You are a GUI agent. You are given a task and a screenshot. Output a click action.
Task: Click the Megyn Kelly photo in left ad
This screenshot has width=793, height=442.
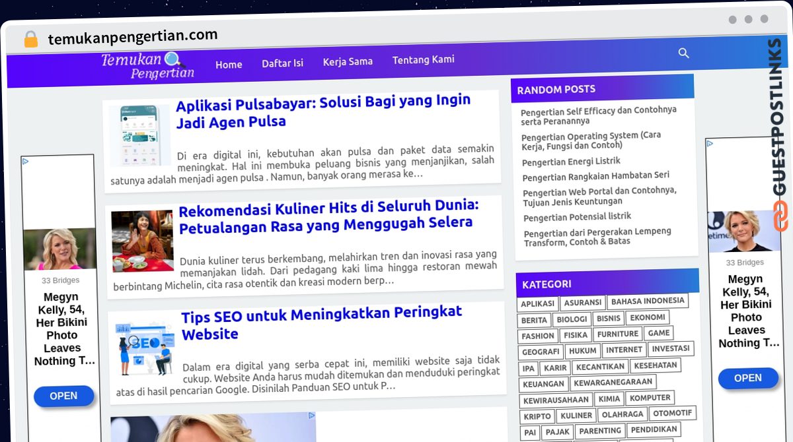(59, 249)
